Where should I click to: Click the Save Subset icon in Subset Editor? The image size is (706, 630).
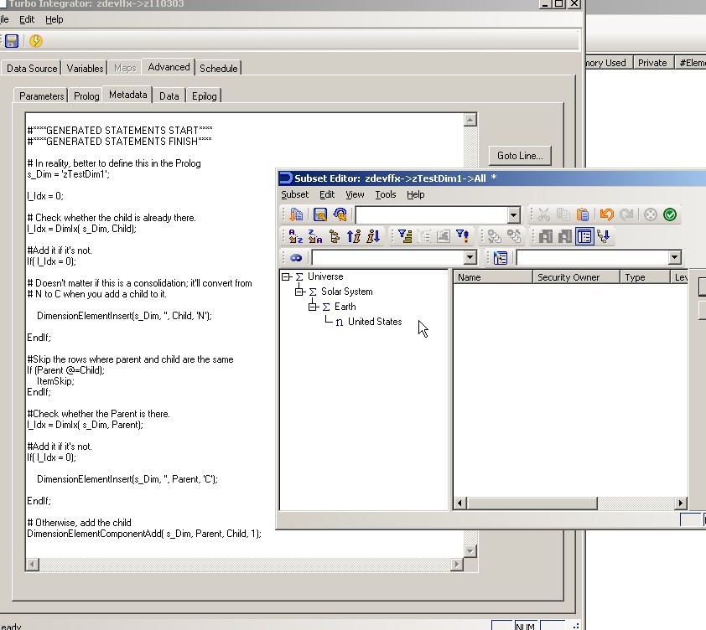320,214
